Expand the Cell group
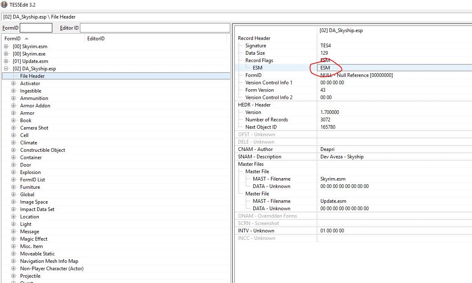This screenshot has width=472, height=283. click(13, 135)
